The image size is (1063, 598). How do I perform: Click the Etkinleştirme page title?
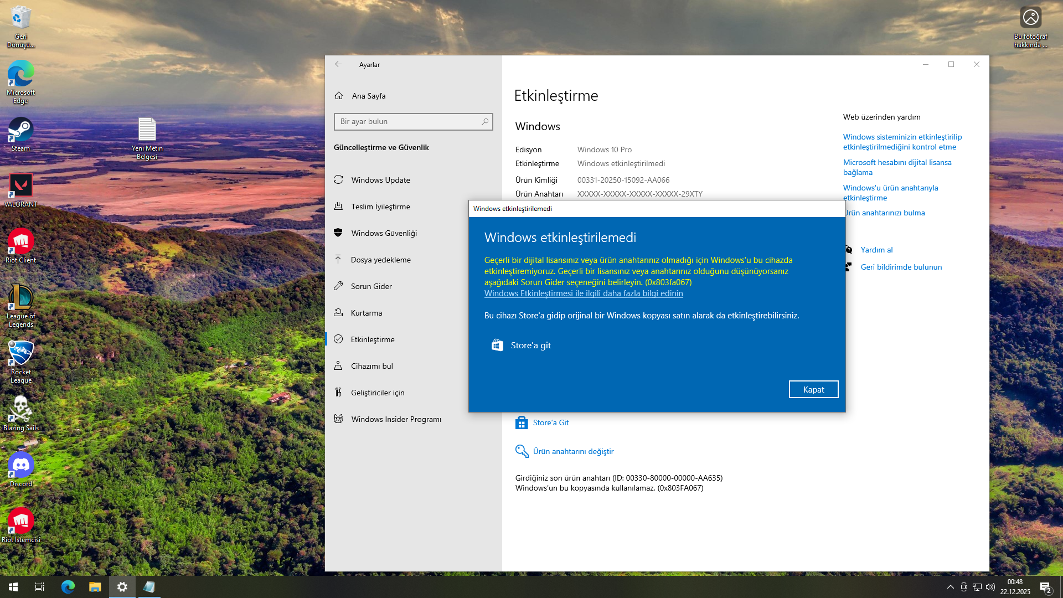click(x=556, y=96)
